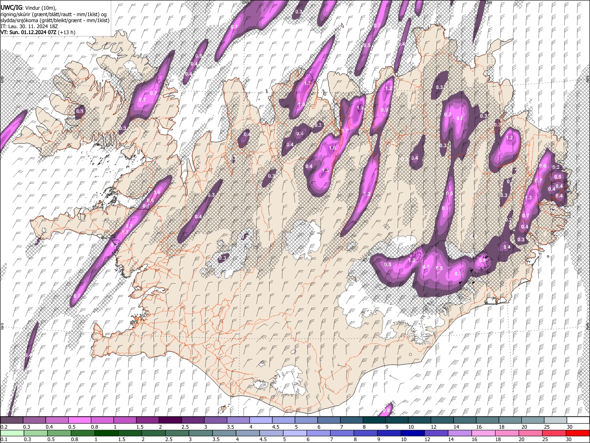
Task: Click the upper legend swatch between 18 and 20
Action: (510, 420)
